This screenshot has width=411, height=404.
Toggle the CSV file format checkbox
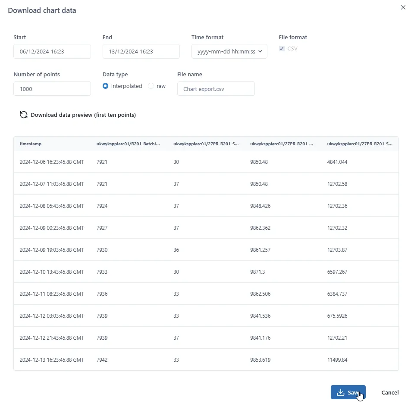tap(282, 49)
